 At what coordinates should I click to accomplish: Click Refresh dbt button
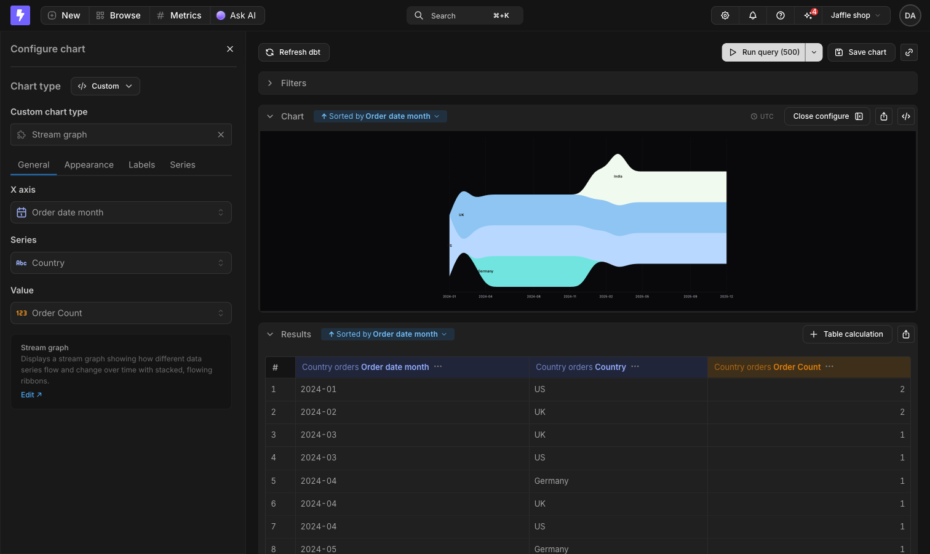(294, 52)
